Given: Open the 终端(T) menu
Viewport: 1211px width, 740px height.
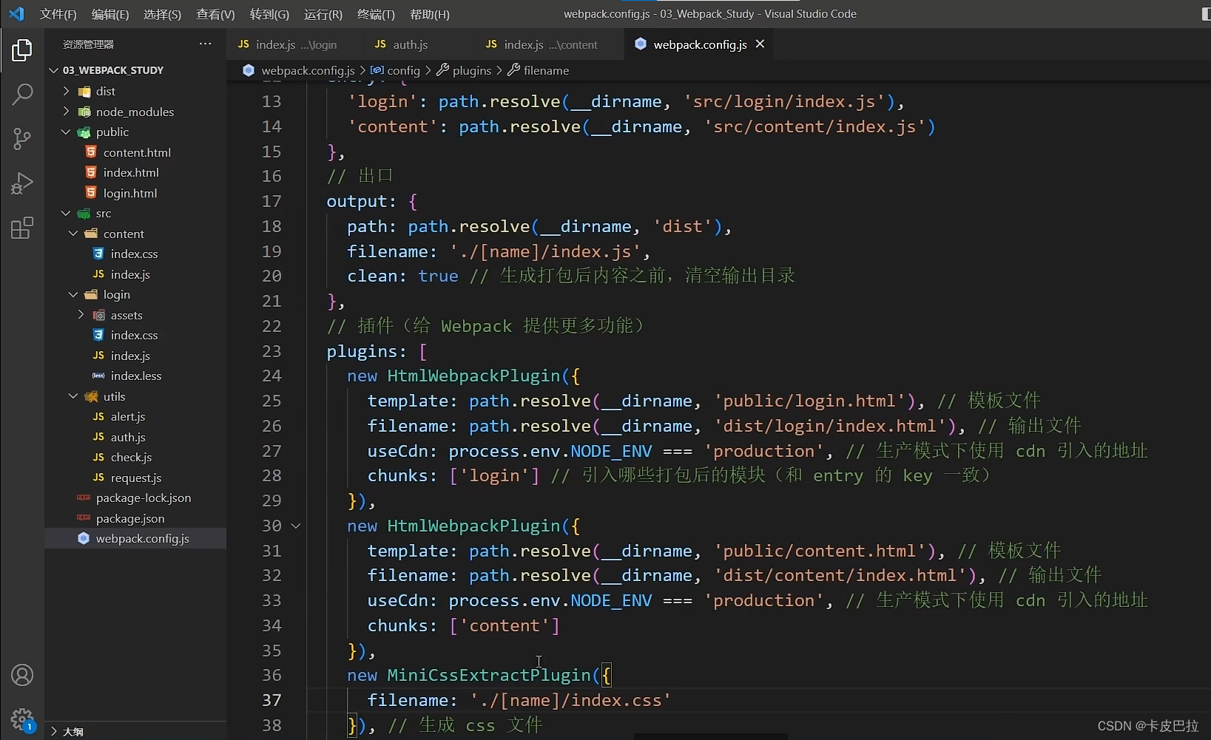Looking at the screenshot, I should [376, 14].
